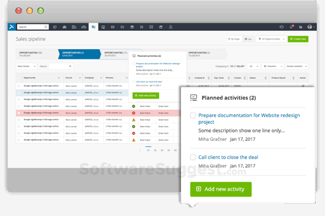
Task: Switch to the By Stage view
Action: [234, 39]
